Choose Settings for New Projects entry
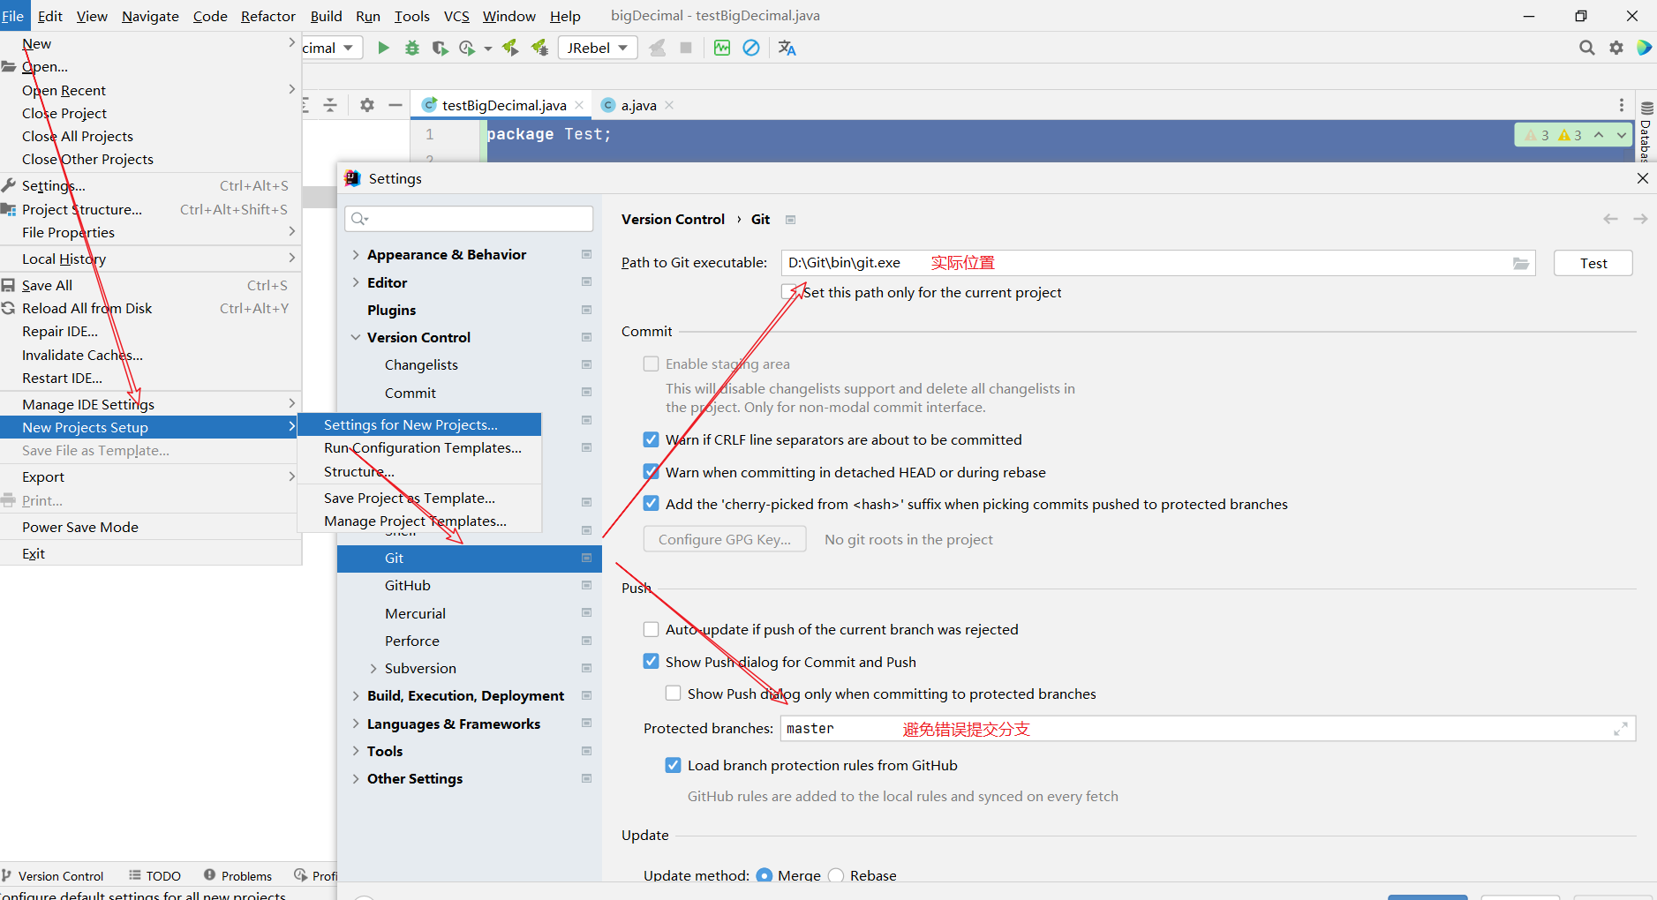 point(419,424)
